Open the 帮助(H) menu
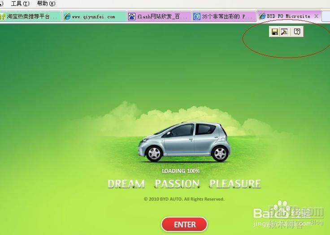 (x=46, y=4)
